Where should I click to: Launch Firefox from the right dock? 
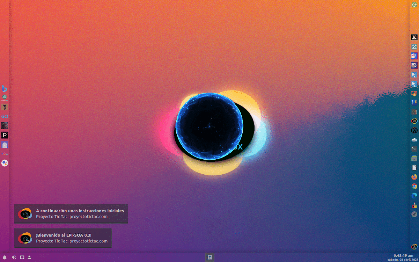tap(414, 177)
